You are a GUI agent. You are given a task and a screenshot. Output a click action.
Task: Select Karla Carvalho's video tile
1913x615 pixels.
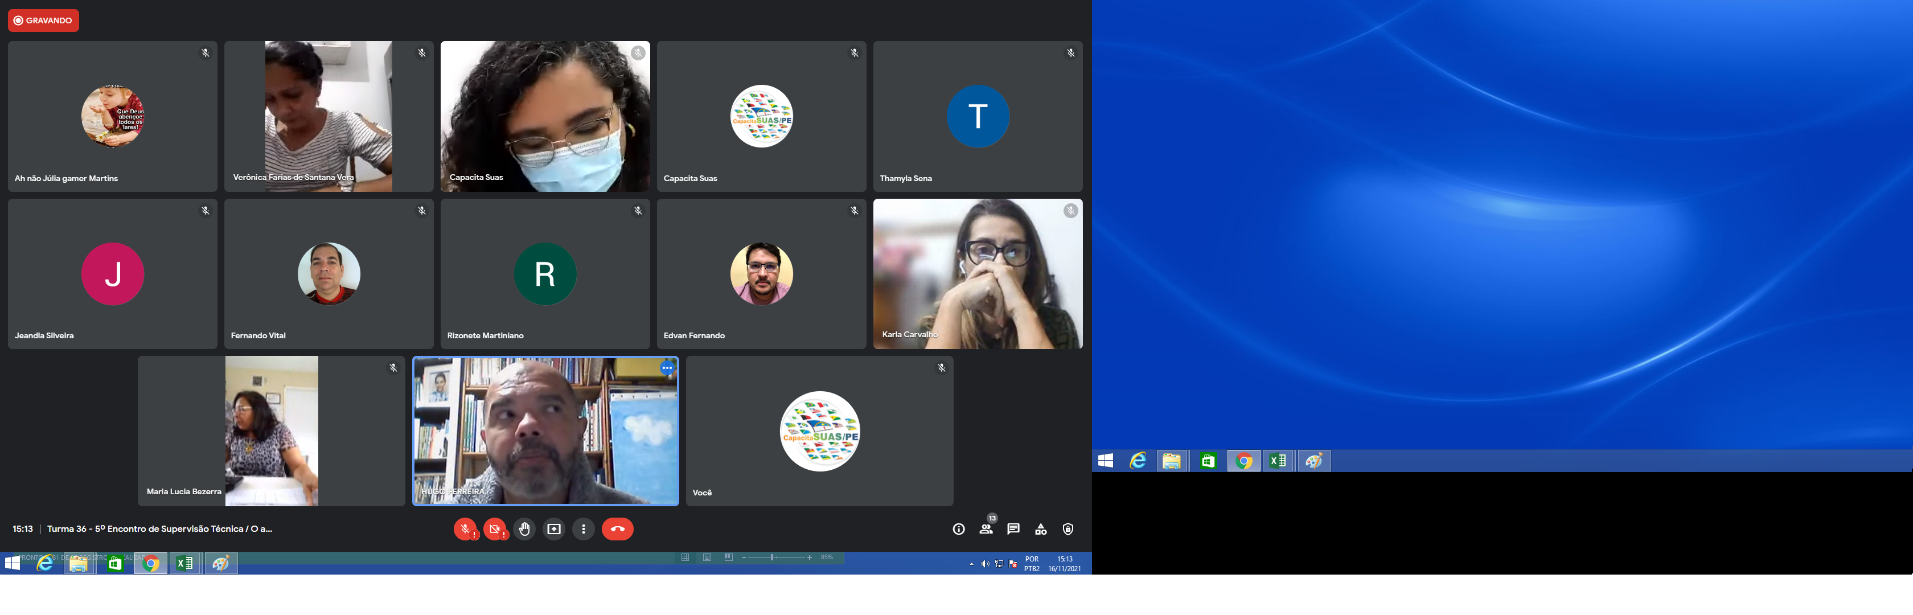978,274
